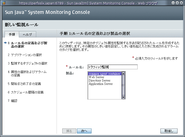
Task: Click product list scrollbar down arrow
Action: [x=123, y=97]
